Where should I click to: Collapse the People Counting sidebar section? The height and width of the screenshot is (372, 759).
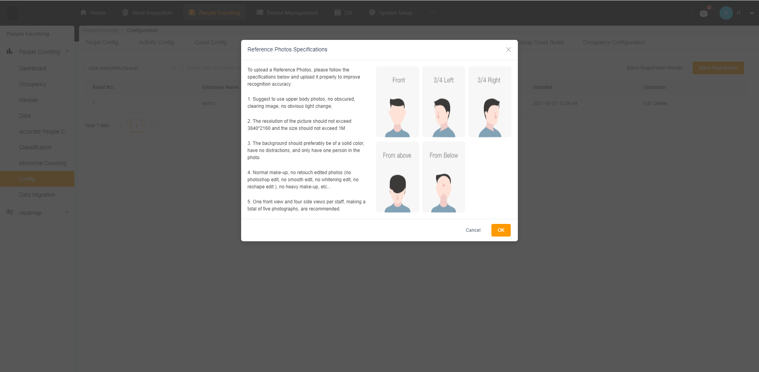pos(67,51)
